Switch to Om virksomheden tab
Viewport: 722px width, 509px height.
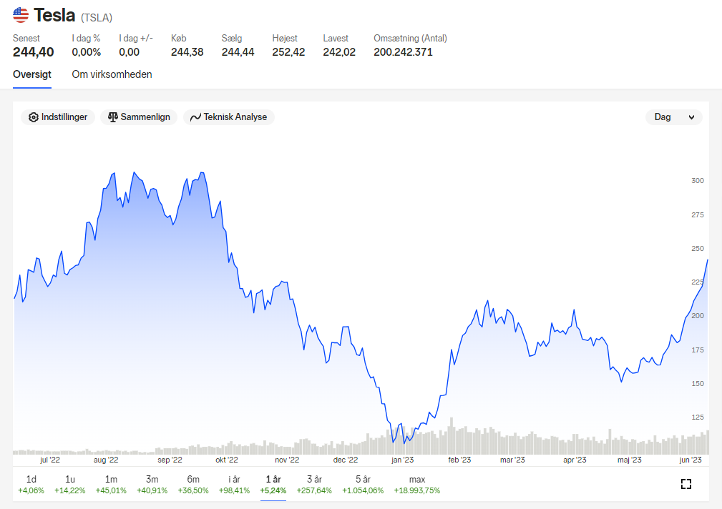click(112, 74)
